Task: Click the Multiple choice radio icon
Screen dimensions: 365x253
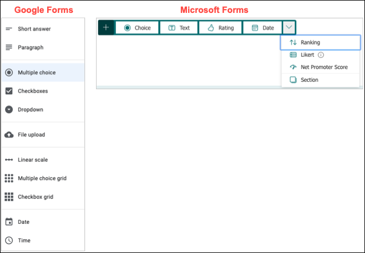Action: 9,72
